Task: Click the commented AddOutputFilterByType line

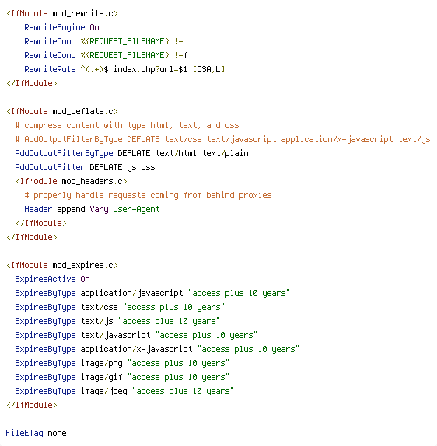Action: [x=222, y=139]
